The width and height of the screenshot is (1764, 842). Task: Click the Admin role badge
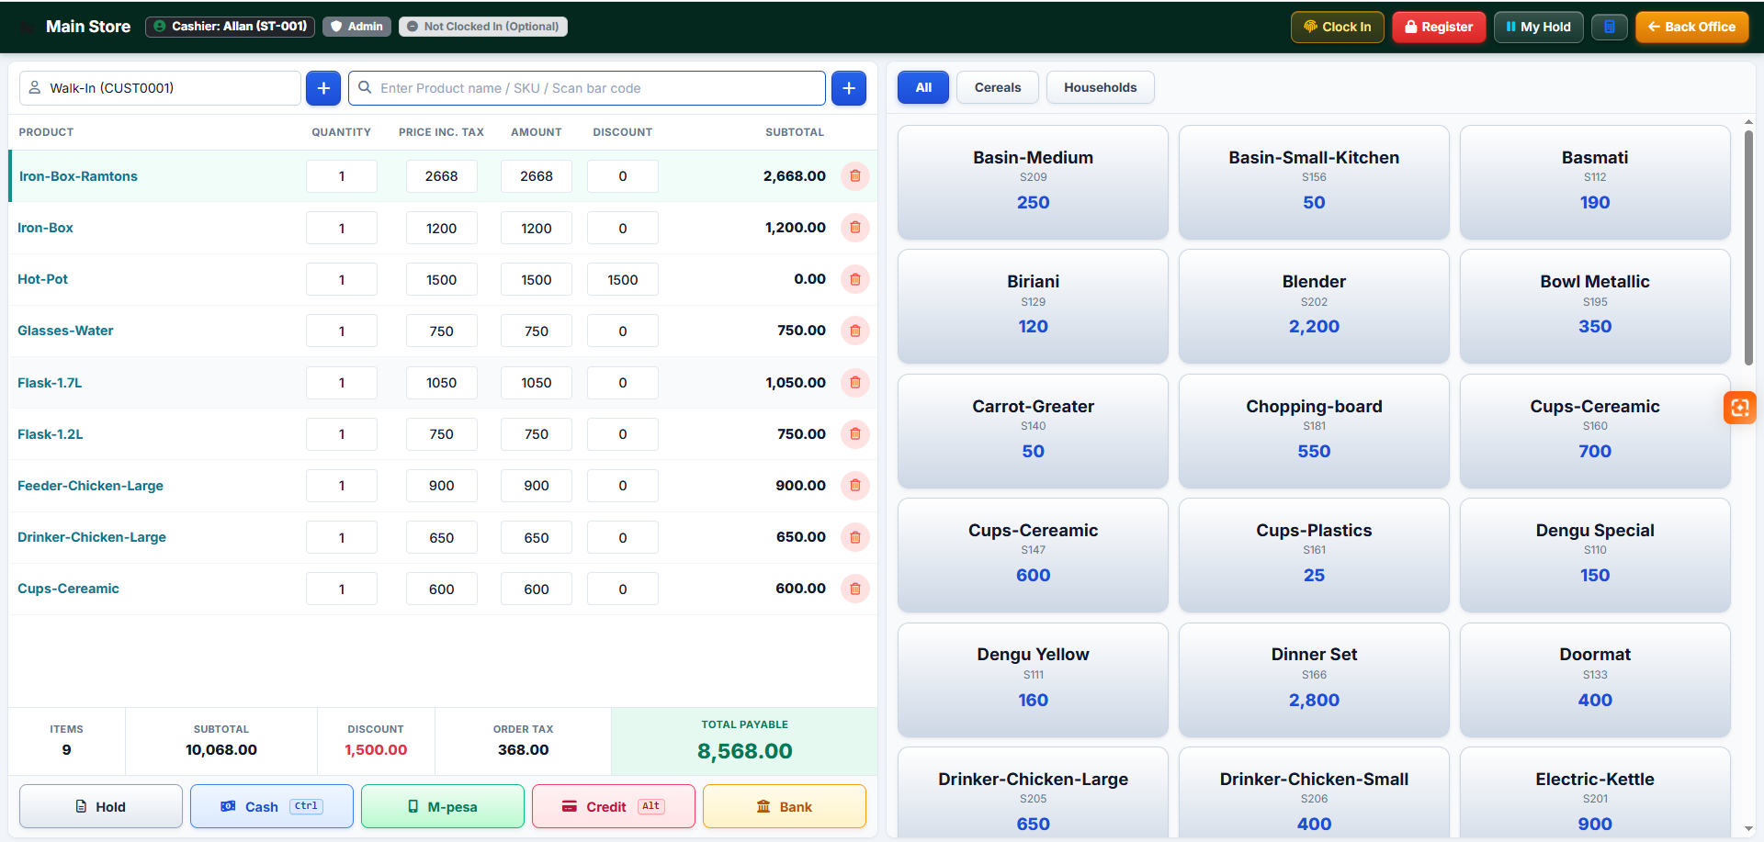click(356, 27)
